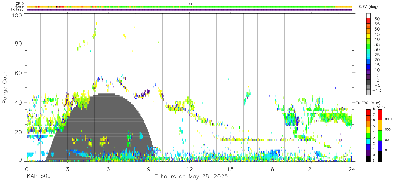The width and height of the screenshot is (396, 183).
Task: Click the blue segment of NOISE color bar
Action: tap(380, 146)
